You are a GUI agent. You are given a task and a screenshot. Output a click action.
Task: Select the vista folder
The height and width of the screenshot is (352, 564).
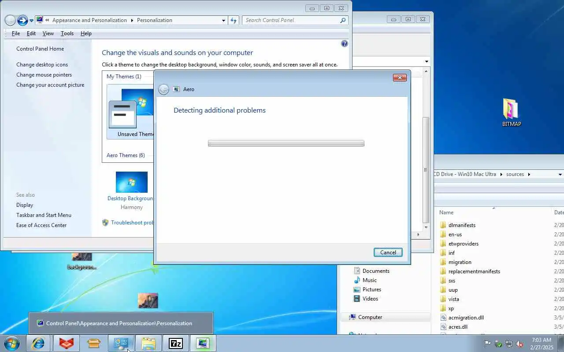(x=454, y=299)
